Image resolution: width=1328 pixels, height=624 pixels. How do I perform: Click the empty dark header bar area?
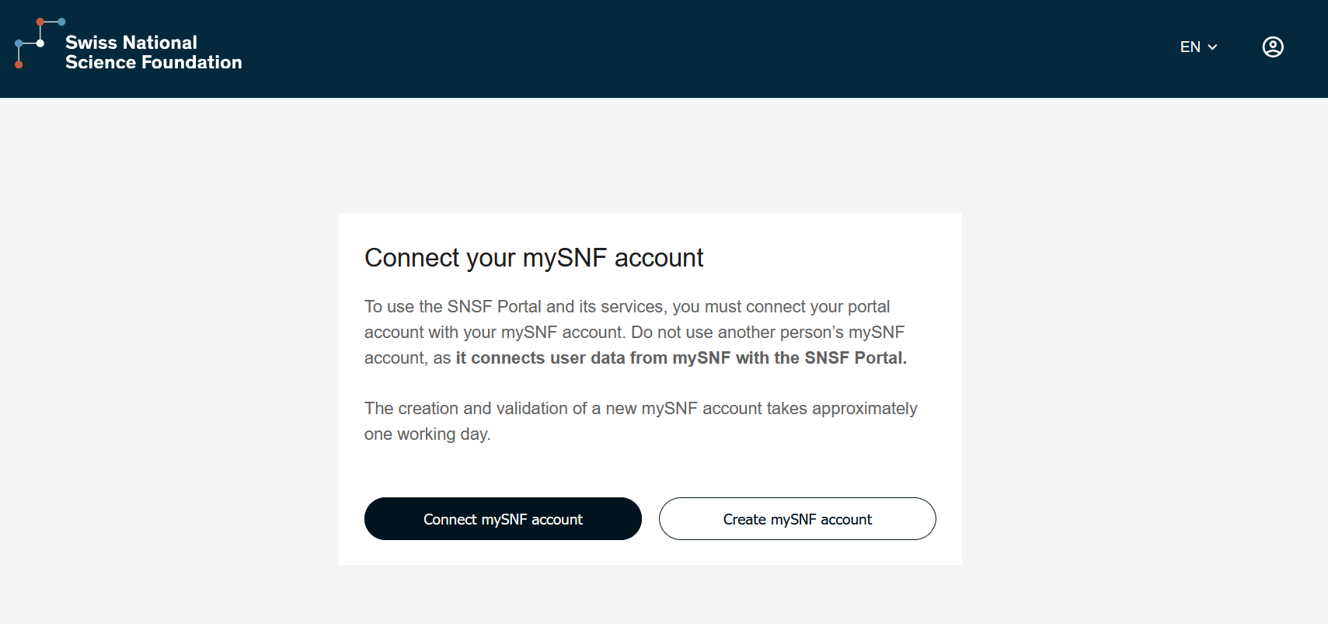coord(699,48)
